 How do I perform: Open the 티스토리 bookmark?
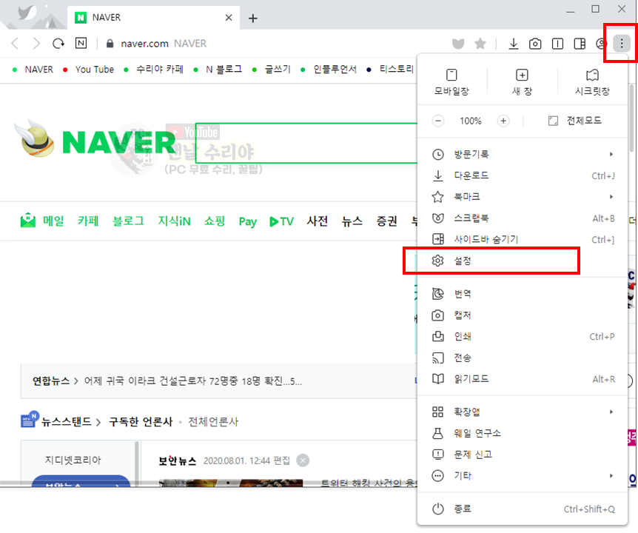point(391,70)
